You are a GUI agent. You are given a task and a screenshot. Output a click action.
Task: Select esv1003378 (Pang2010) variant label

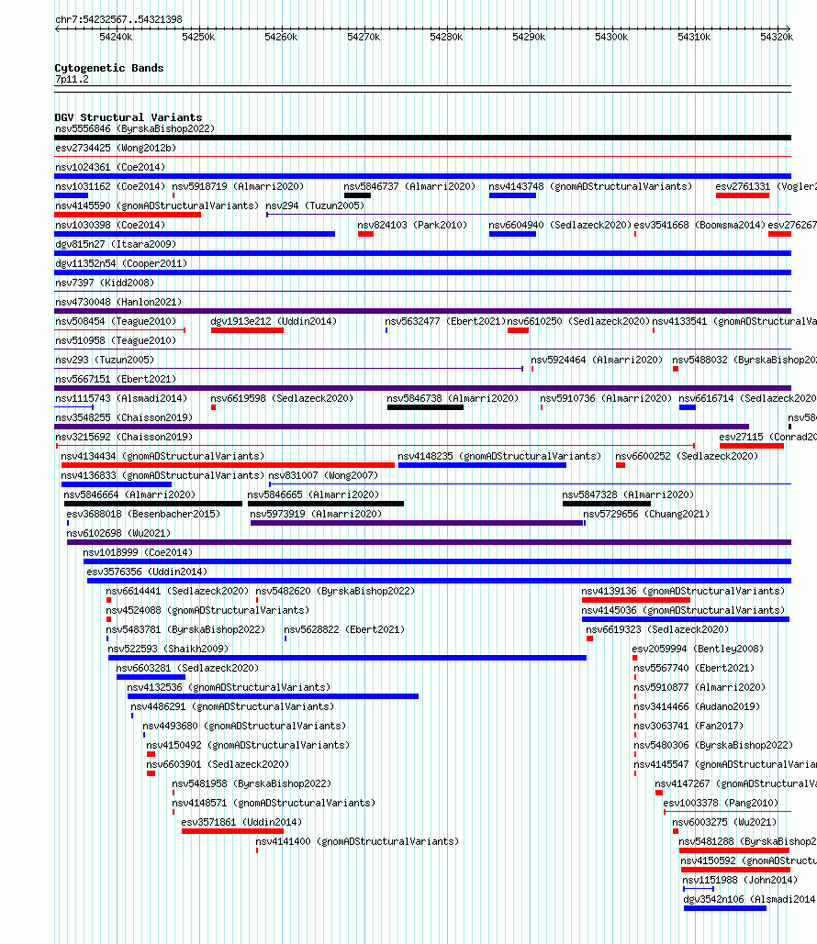721,803
